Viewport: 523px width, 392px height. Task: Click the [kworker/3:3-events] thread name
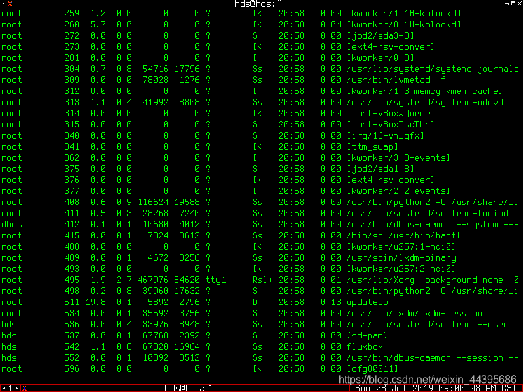(399, 157)
